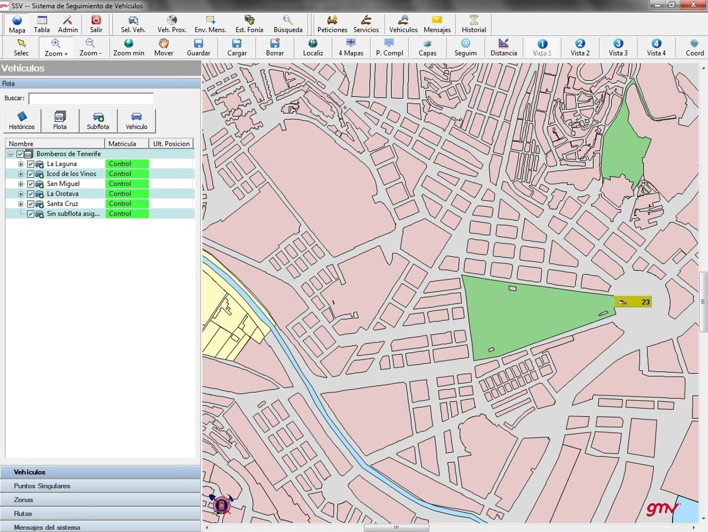Select the Zoom + magnifier tool
This screenshot has width=708, height=532.
56,47
